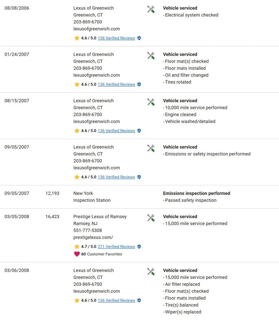Image resolution: width=279 pixels, height=320 pixels.
Task: Click the verified shield next to 271 Verified Reviews
Action: pyautogui.click(x=139, y=247)
